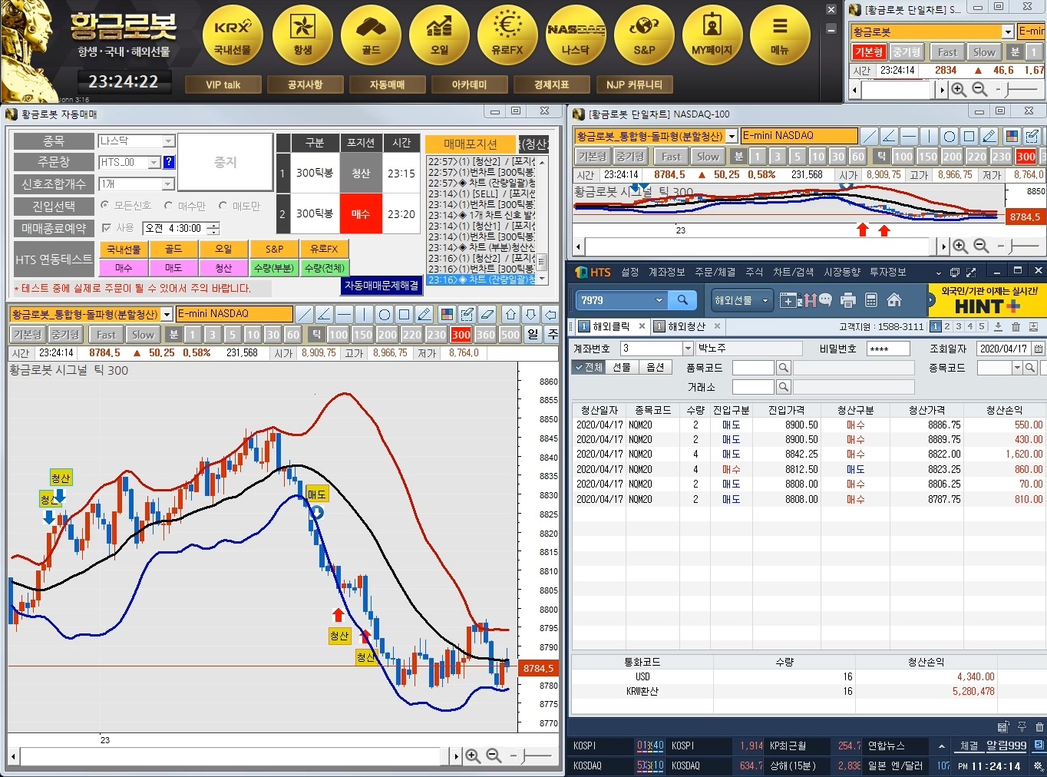Click the color palette icon in bottom-left chart toolbar
This screenshot has width=1047, height=777.
pos(447,314)
